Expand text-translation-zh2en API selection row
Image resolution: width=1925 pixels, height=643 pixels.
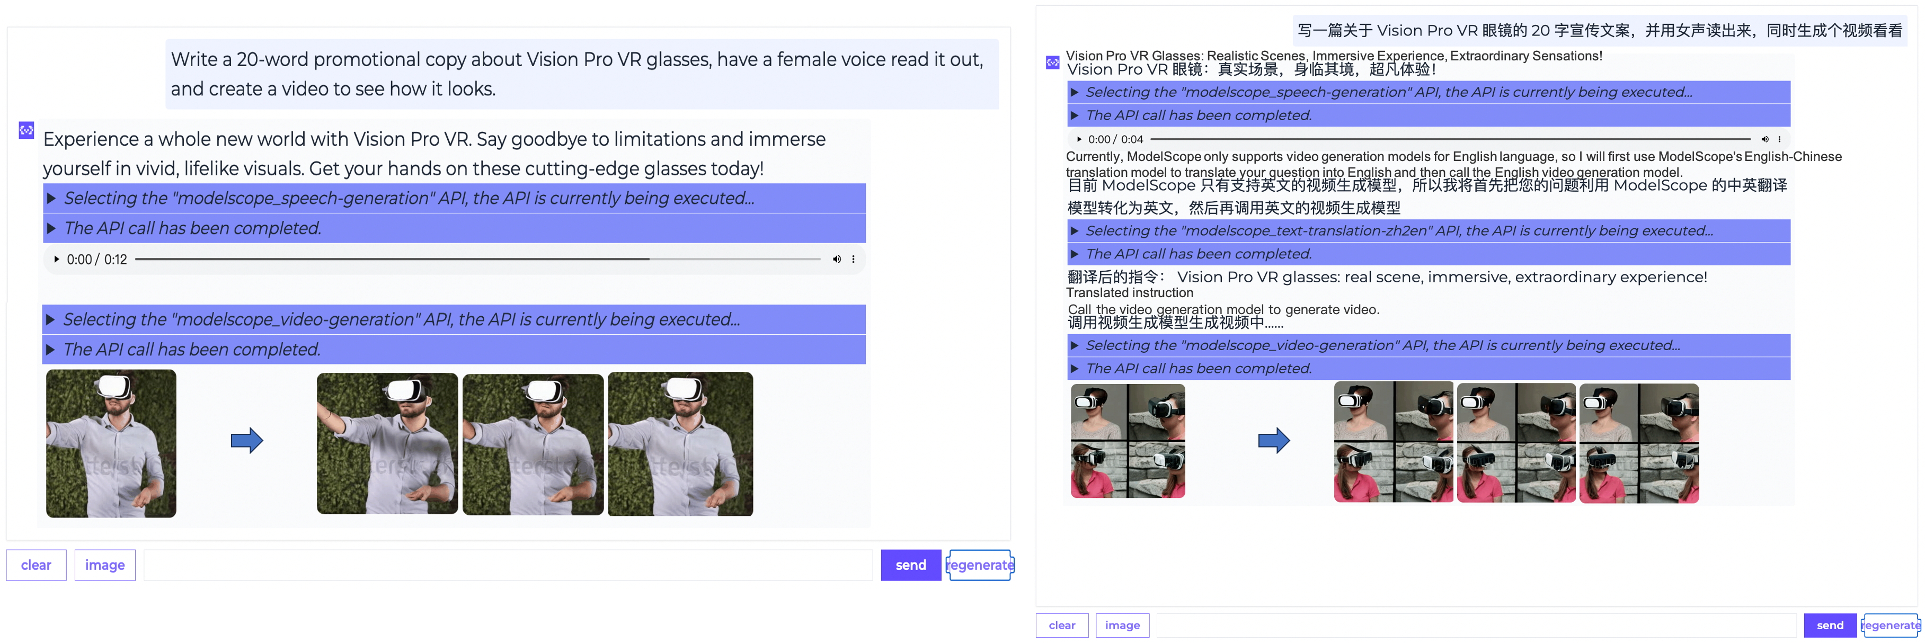[1429, 231]
